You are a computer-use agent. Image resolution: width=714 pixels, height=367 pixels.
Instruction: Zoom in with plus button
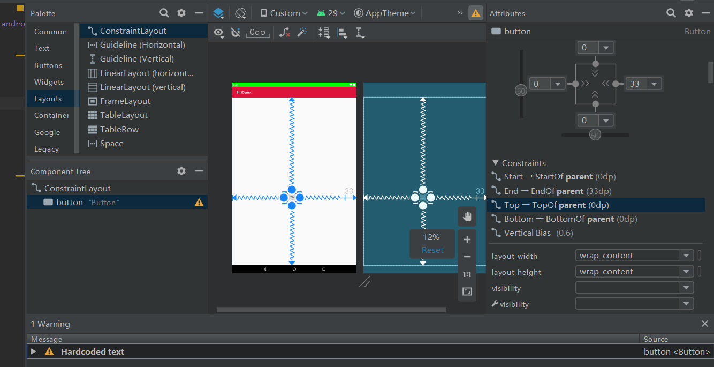tap(467, 239)
